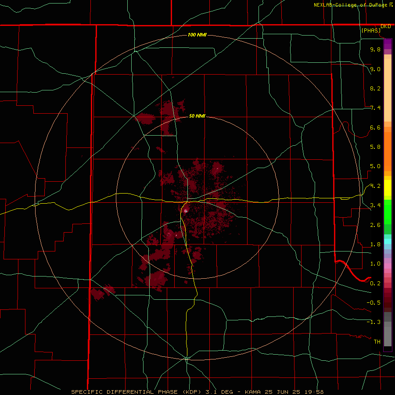This screenshot has width=395, height=395.
Task: Click the 25 JUN 25 date text
Action: click(281, 392)
